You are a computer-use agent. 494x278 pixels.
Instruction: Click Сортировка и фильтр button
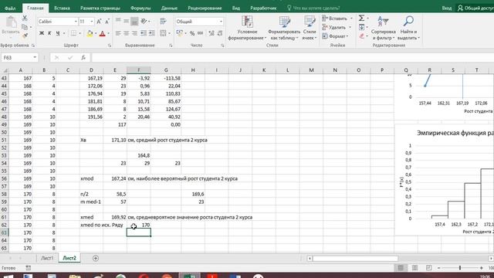(384, 28)
